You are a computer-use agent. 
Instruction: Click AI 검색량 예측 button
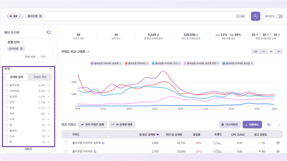pos(122,124)
